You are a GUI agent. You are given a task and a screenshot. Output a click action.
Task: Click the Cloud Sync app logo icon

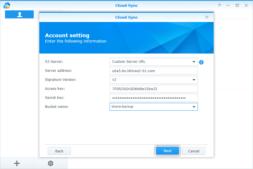(7, 5)
